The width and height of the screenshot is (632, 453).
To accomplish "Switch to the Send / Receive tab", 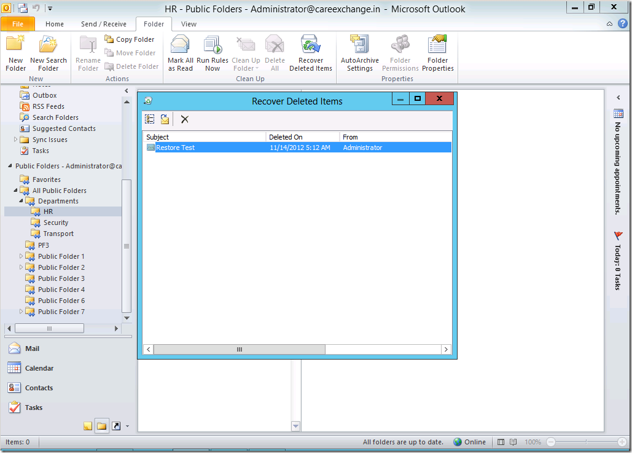I will click(104, 24).
